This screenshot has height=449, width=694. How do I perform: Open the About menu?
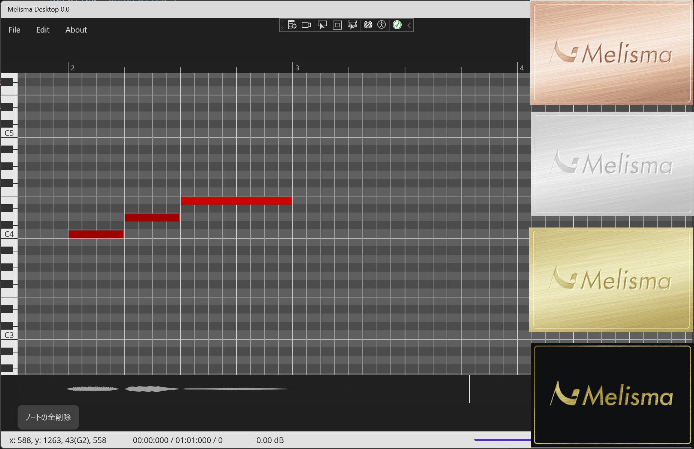(76, 30)
